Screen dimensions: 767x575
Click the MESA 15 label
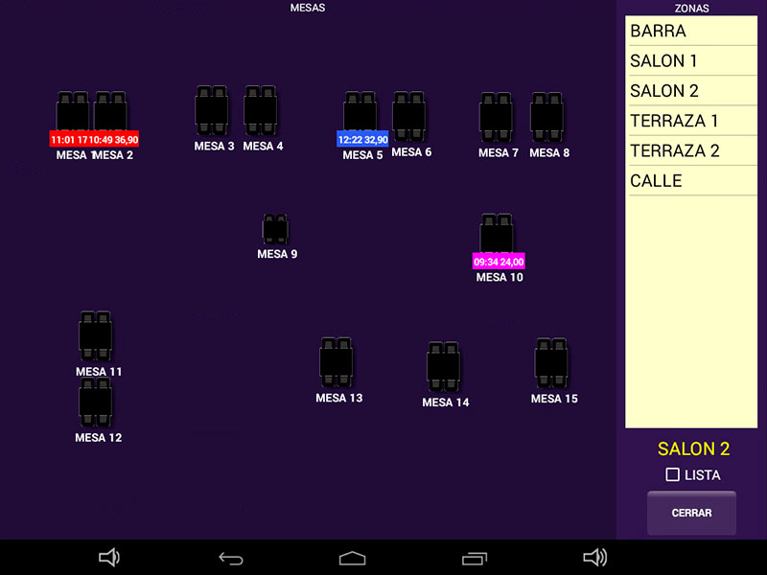pos(554,399)
